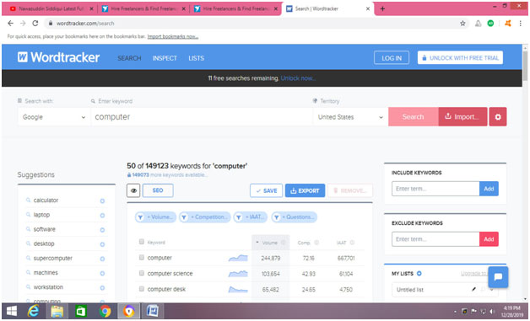
Task: Add desktop suggestion with its plus icon
Action: point(102,244)
